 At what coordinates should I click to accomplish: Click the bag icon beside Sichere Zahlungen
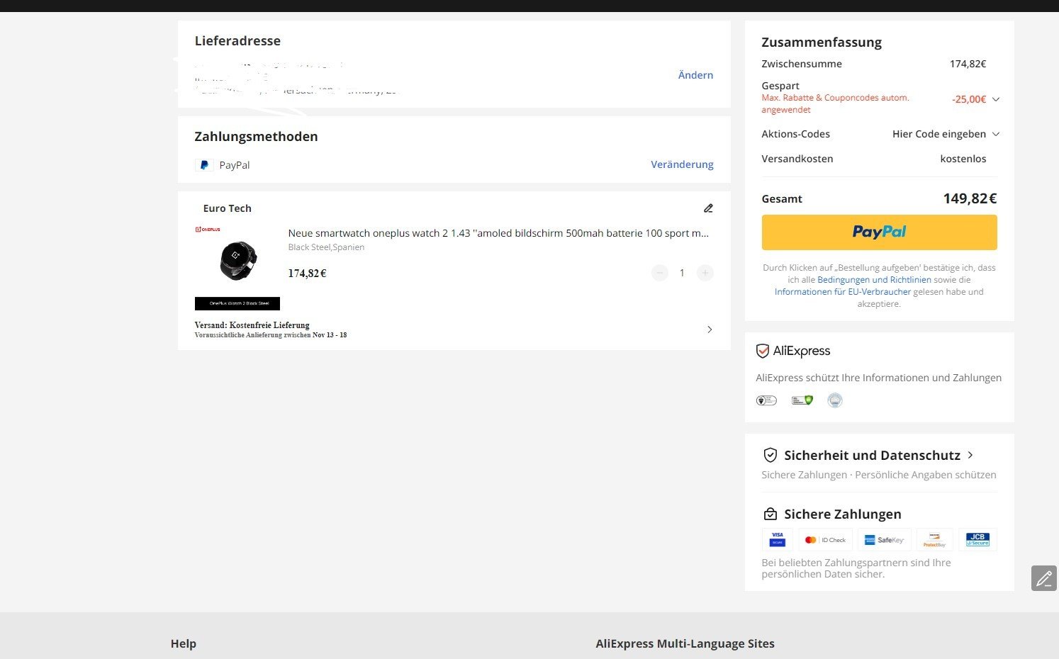coord(770,514)
